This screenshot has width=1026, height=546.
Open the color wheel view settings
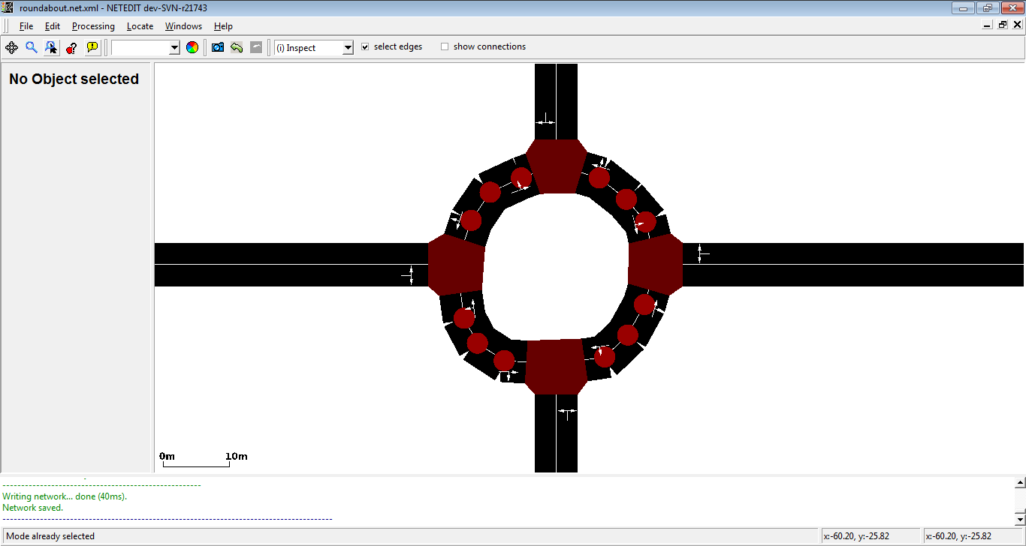click(192, 47)
